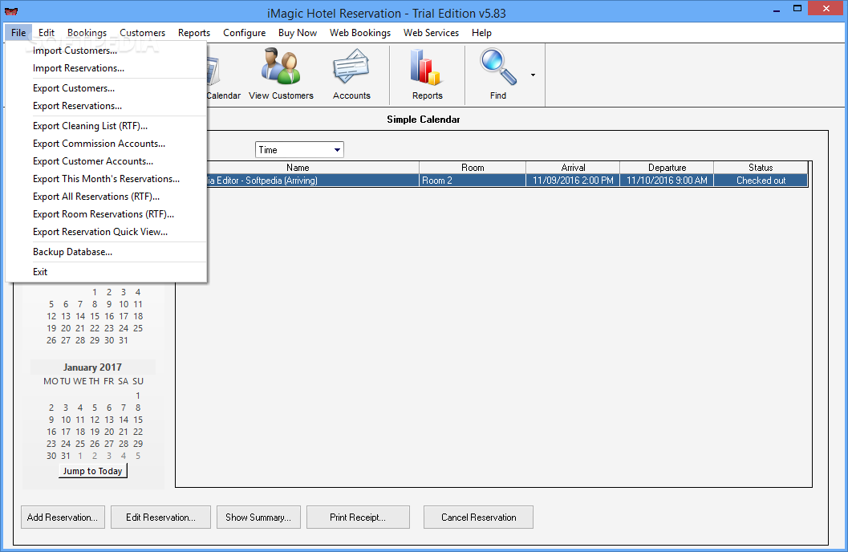Image resolution: width=848 pixels, height=552 pixels.
Task: Click the arrival value 11/09/2016 2:00 PM
Action: coord(574,181)
